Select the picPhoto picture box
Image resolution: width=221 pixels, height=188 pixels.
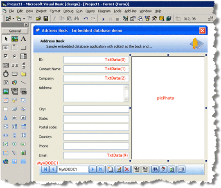click(168, 108)
